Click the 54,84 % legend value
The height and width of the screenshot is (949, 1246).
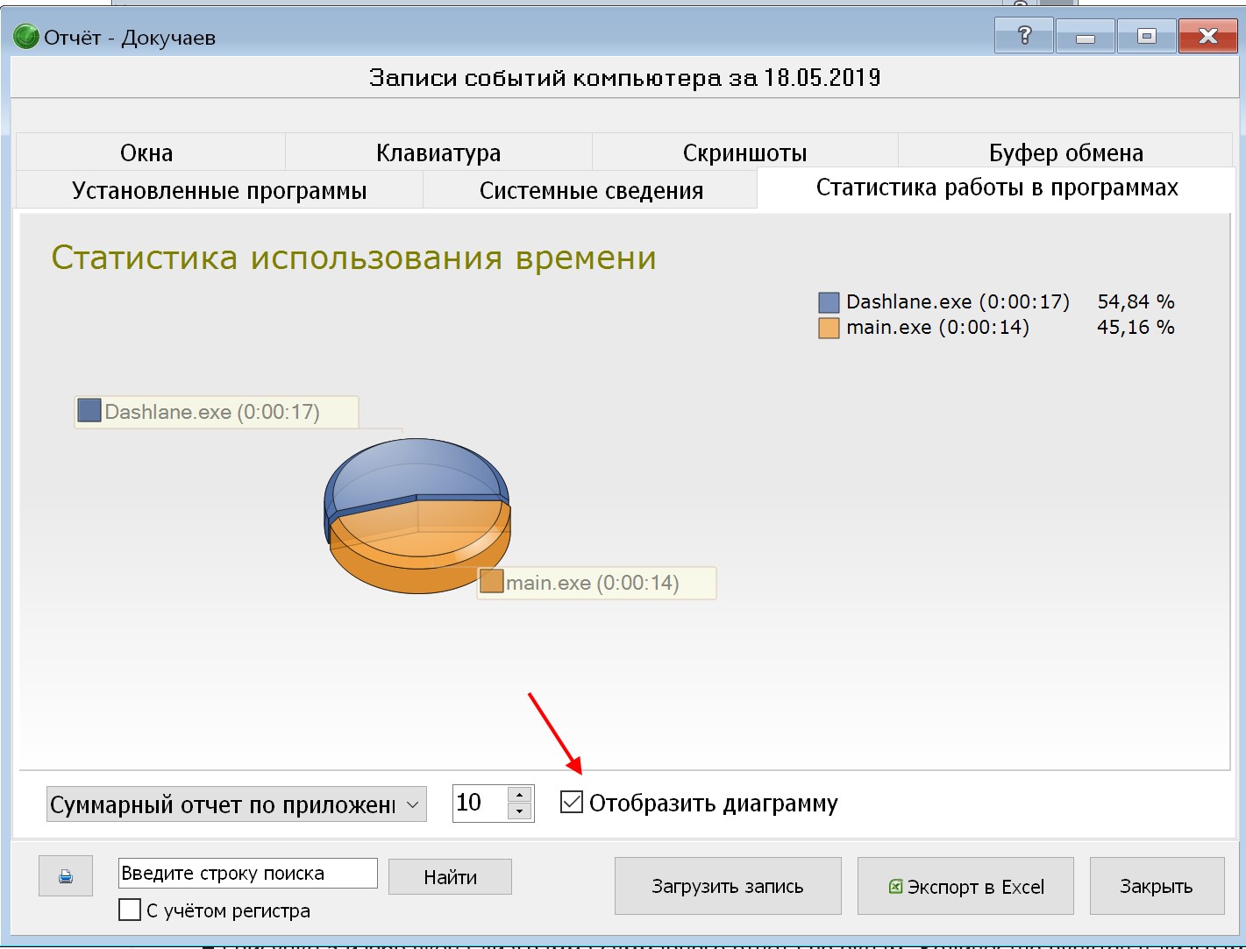[1136, 301]
